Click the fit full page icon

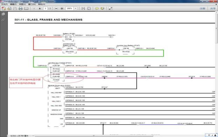pyautogui.click(x=89, y=8)
